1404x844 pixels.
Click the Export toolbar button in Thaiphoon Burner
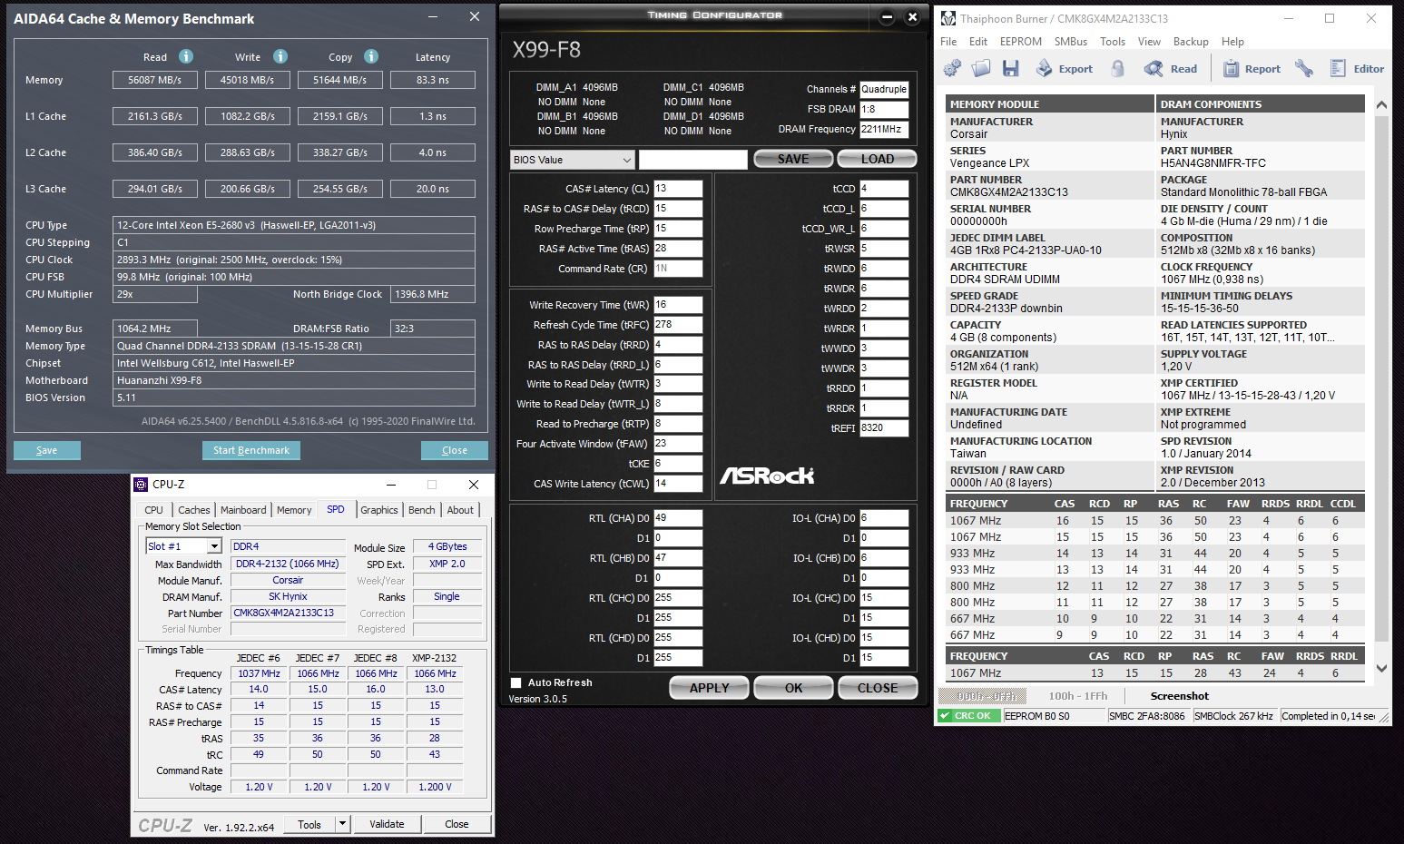pyautogui.click(x=1065, y=68)
